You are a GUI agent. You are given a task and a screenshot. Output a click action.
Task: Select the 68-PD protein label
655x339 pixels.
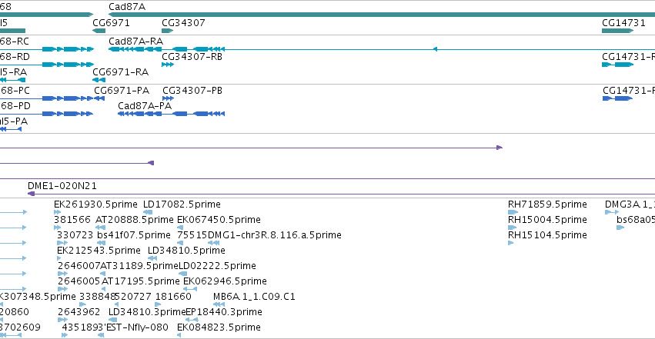click(x=15, y=106)
